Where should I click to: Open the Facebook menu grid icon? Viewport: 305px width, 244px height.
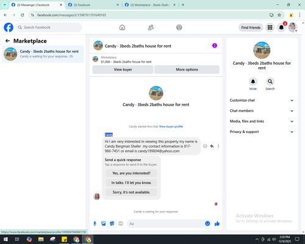click(x=270, y=27)
